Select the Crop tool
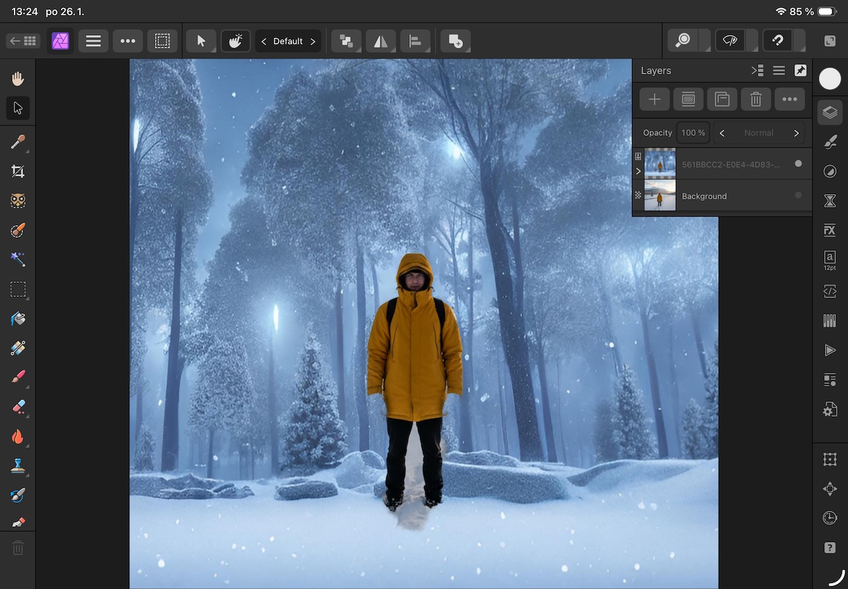Image resolution: width=848 pixels, height=589 pixels. click(18, 172)
